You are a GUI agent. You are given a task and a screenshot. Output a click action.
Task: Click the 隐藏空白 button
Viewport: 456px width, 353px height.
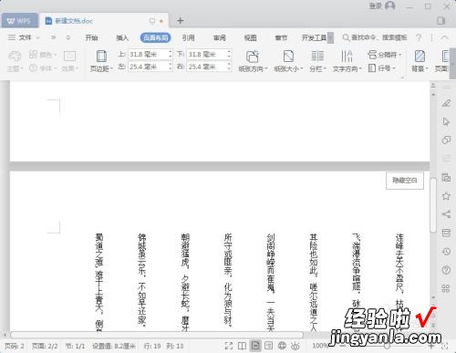[x=405, y=181]
